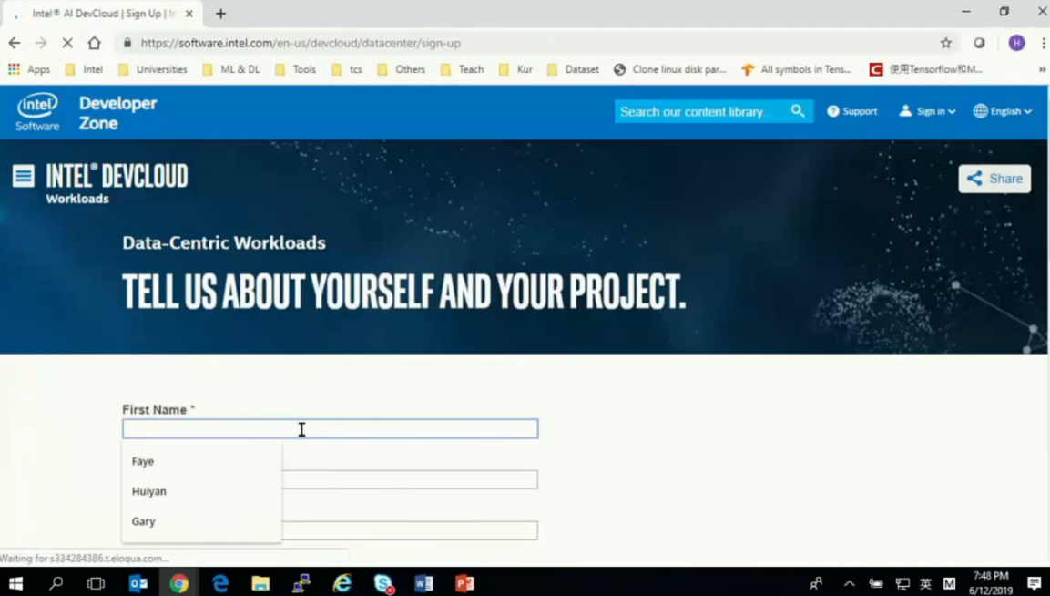Image resolution: width=1050 pixels, height=596 pixels.
Task: Click the browser forward arrow
Action: tap(41, 43)
